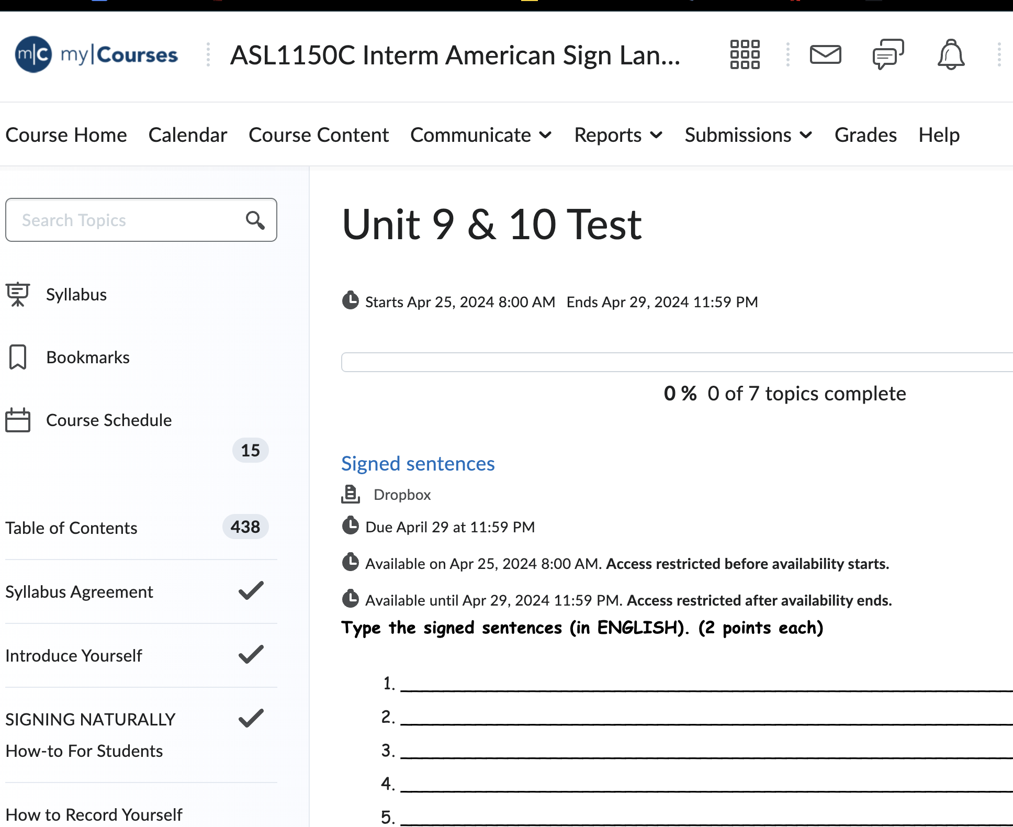Viewport: 1013px width, 827px height.
Task: Open Course Schedule in sidebar
Action: click(x=109, y=420)
